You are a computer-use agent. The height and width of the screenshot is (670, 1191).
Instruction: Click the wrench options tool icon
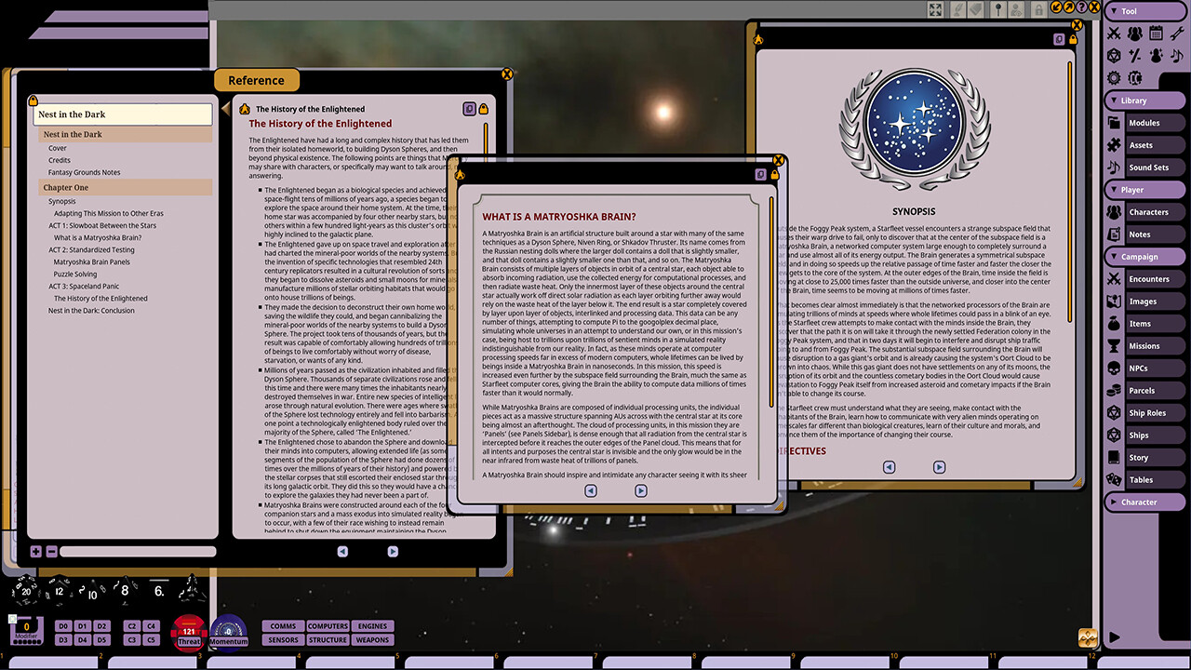coord(1177,33)
